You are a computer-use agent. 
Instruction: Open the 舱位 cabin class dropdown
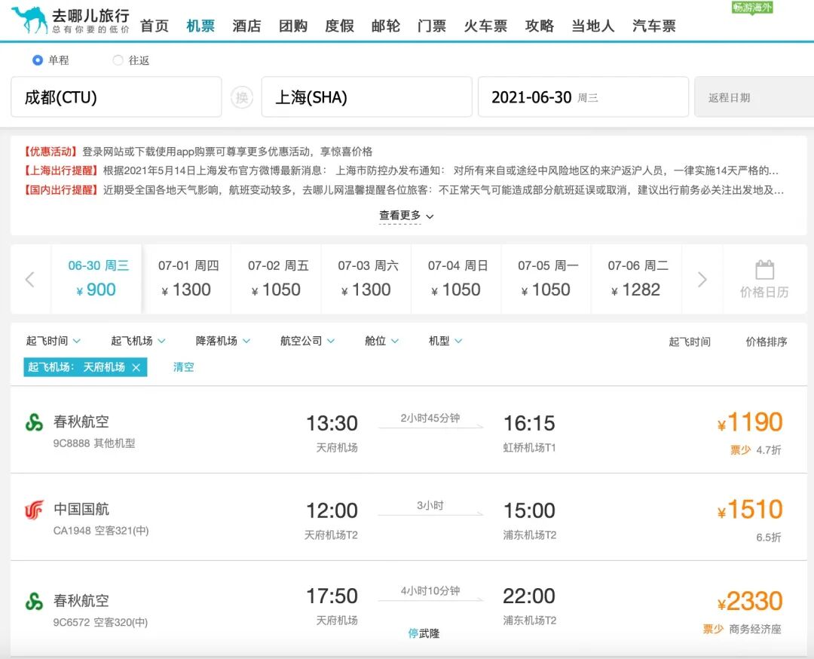pos(381,340)
